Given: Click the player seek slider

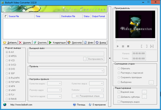Looking at the screenshot, I should point(135,41).
